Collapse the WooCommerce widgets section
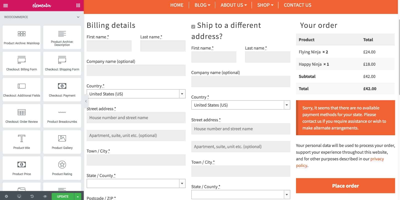This screenshot has width=400, height=200. click(x=78, y=17)
